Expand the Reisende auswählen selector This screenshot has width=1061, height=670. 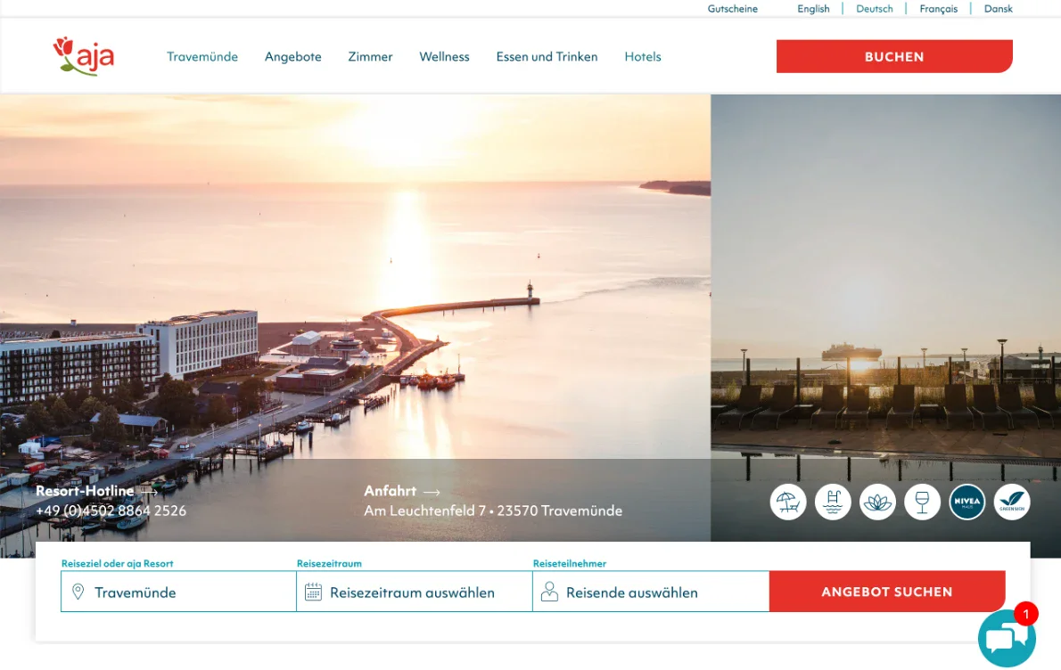[x=651, y=592]
